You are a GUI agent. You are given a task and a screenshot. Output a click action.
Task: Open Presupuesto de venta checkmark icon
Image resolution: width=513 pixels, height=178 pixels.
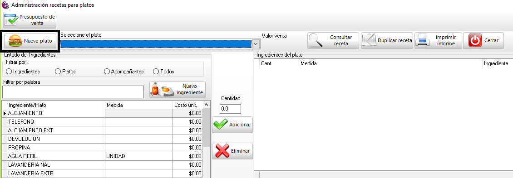pos(12,20)
